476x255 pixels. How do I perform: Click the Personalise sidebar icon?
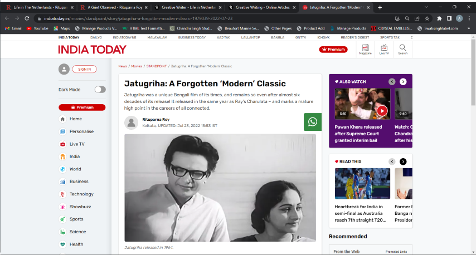click(62, 131)
